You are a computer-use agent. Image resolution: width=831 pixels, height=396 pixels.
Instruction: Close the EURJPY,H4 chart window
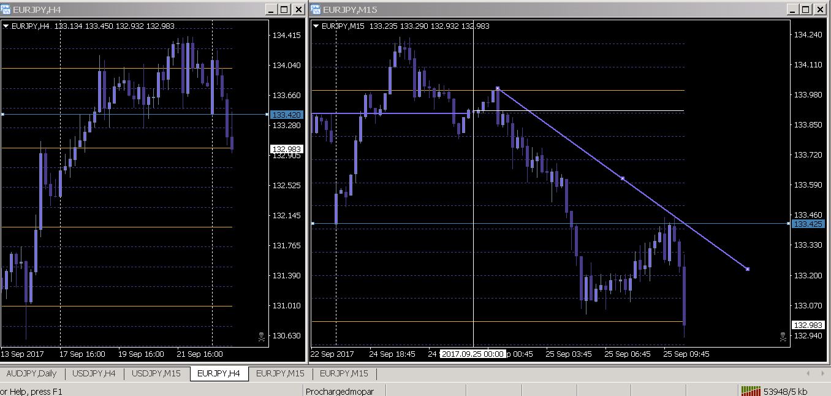pos(298,9)
